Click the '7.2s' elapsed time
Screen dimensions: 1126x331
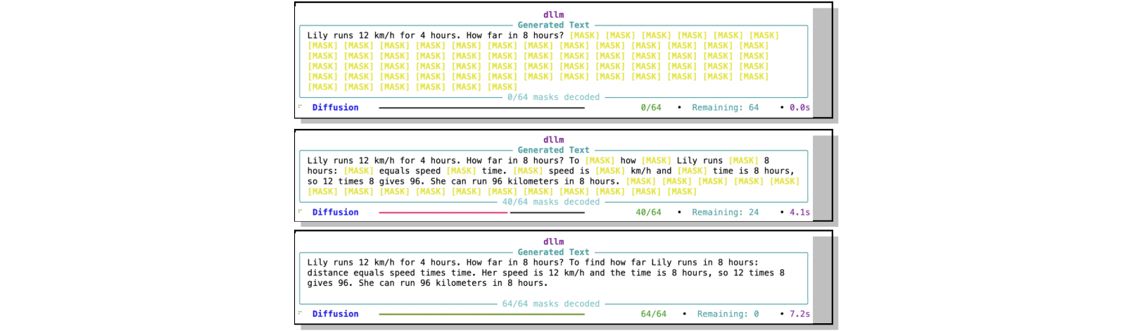click(799, 314)
